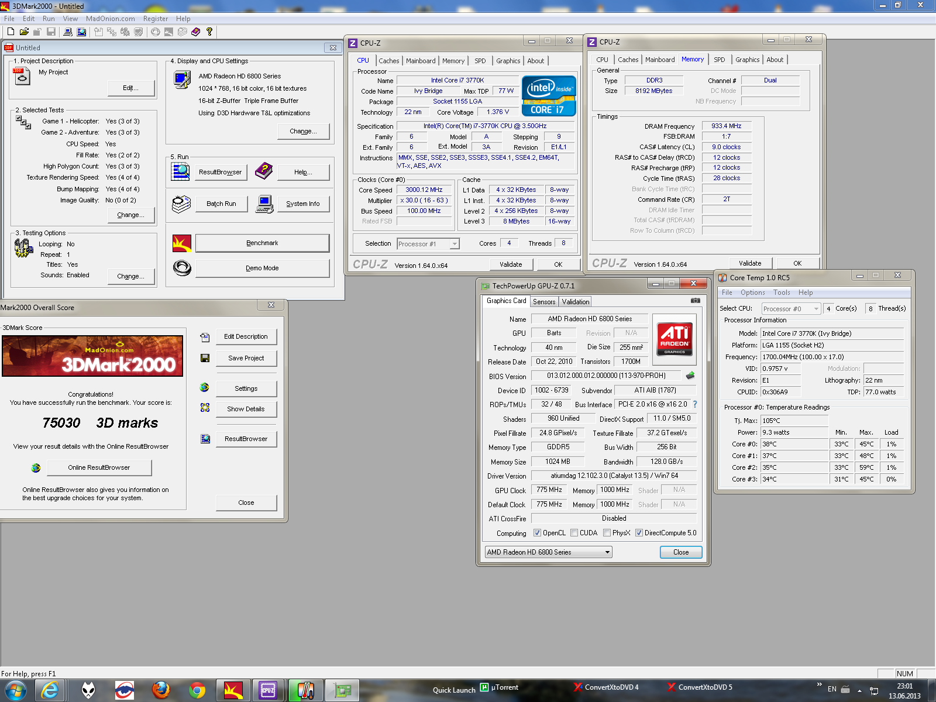Click the Demo Mode ring icon
Viewport: 936px width, 702px height.
click(182, 268)
